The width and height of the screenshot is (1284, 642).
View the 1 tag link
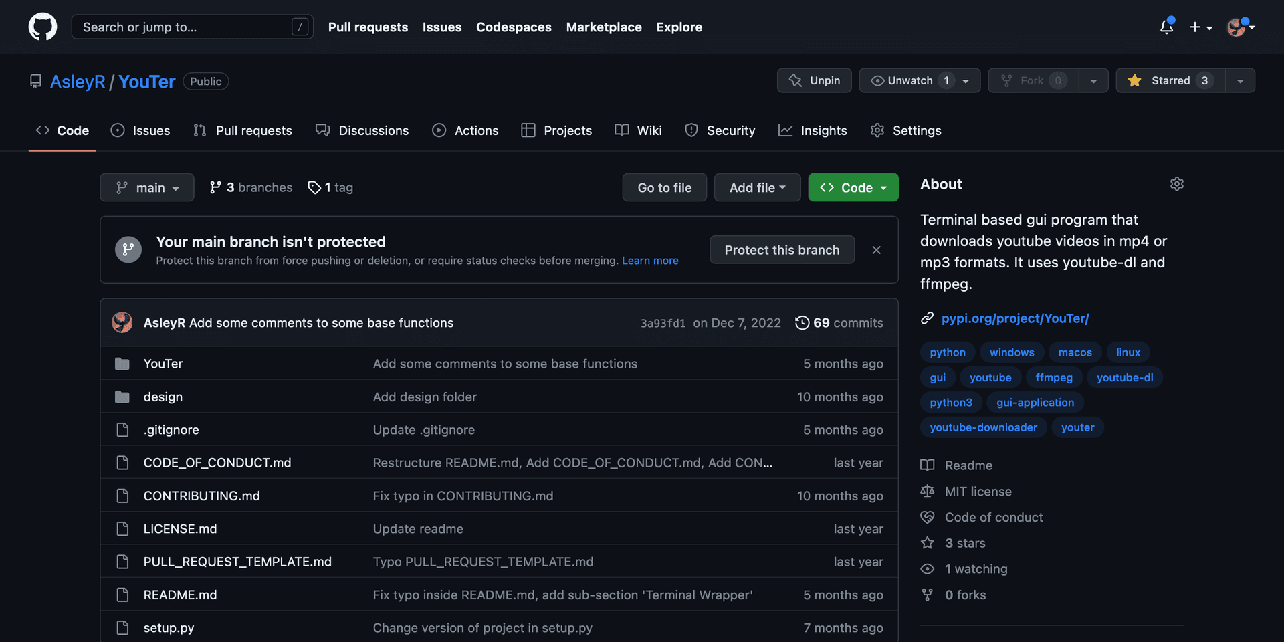[330, 187]
